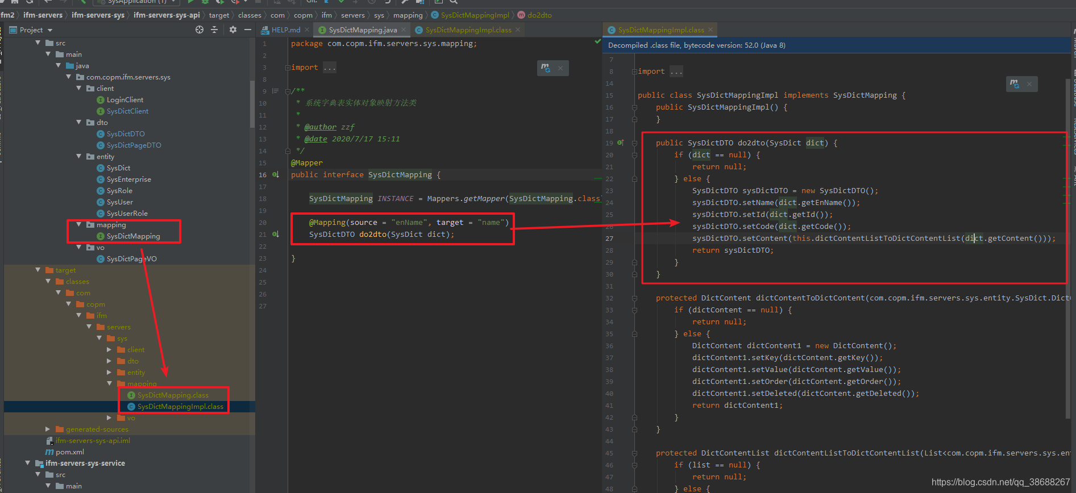Expand folded imports in SysDictMapping.java
Image resolution: width=1076 pixels, height=493 pixels.
[288, 68]
